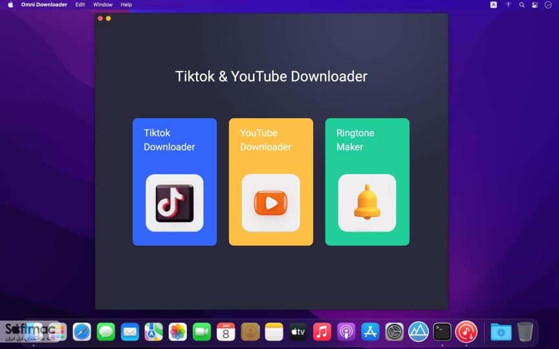Open the Ringtone Maker card
559x349 pixels.
pos(367,182)
